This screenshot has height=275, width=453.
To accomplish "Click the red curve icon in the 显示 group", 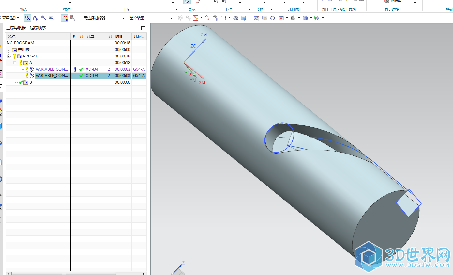I will [x=198, y=2].
